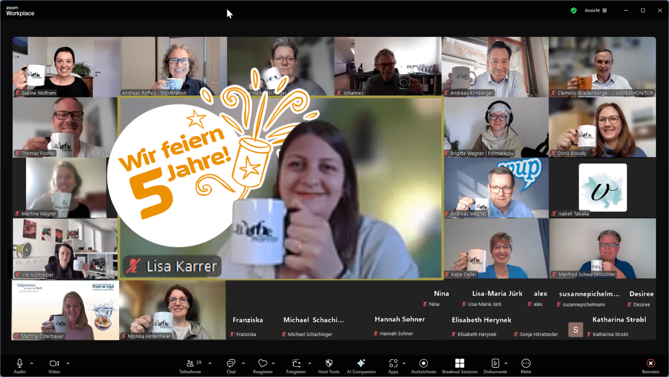Open the Dokumente icon
669x377 pixels.
495,363
